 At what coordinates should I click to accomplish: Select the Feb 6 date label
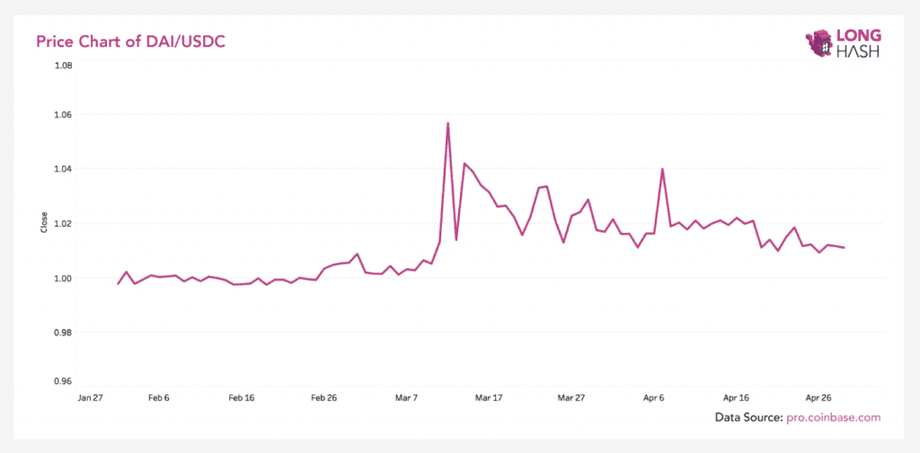coord(158,396)
